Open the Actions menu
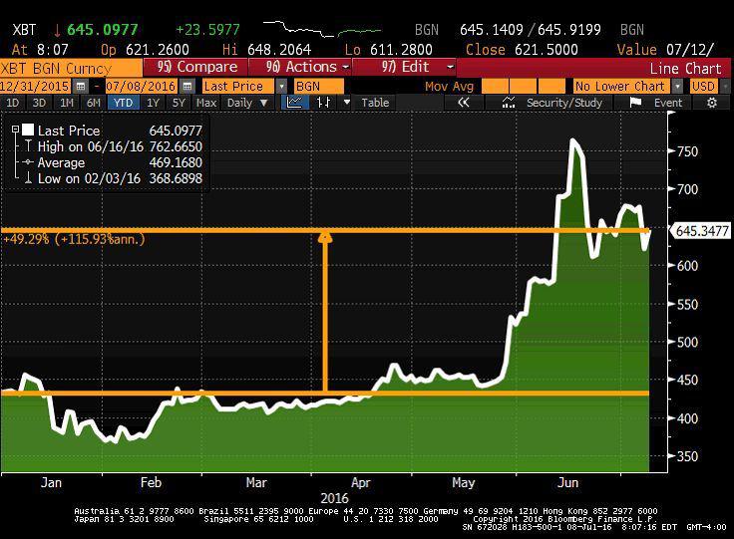 click(306, 67)
